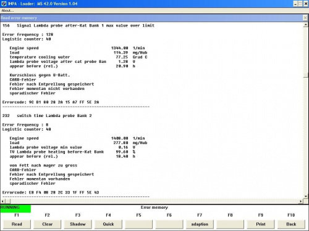The height and width of the screenshot is (231, 309).
Task: Click the vertical scrollbar down arrow
Action: [x=306, y=197]
